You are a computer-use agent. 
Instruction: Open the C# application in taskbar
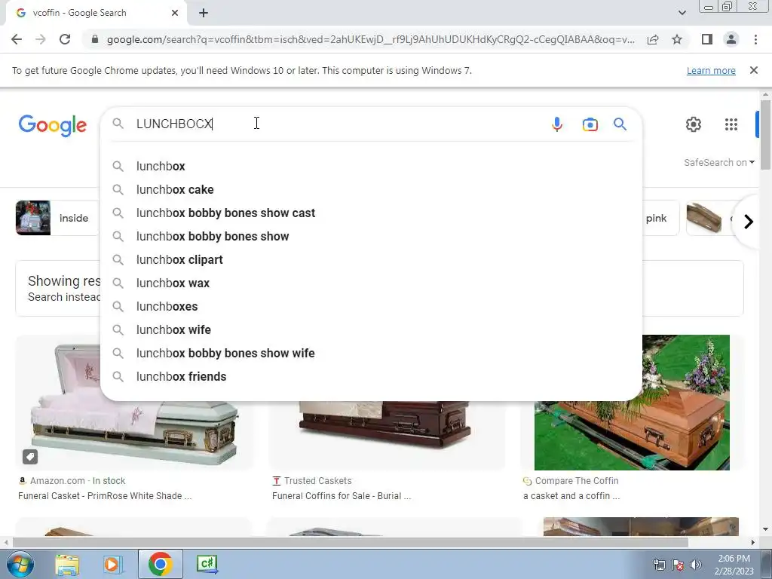207,564
